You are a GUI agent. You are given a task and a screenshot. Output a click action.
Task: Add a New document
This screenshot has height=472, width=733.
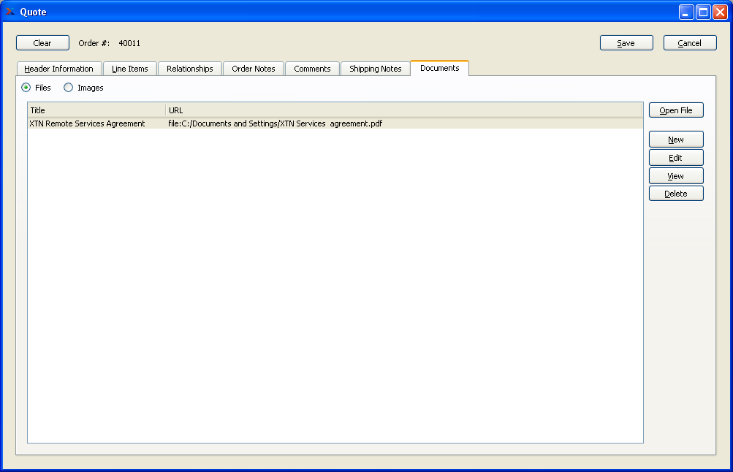click(676, 140)
